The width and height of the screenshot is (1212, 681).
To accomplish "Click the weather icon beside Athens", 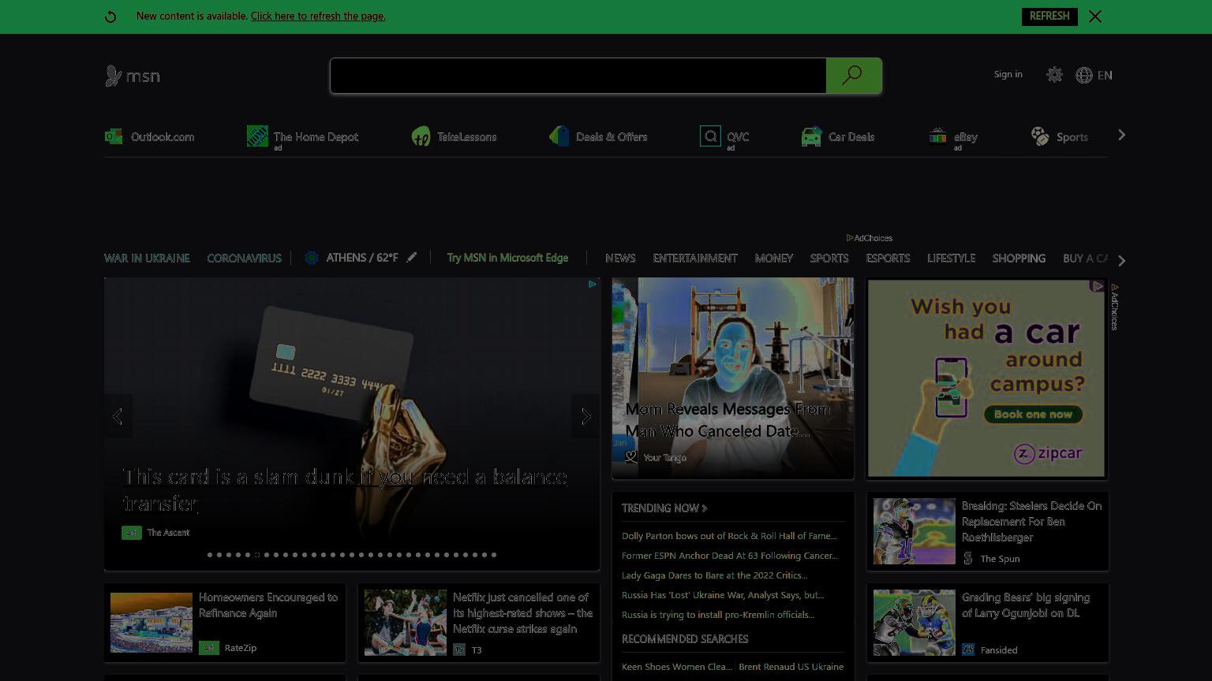I will 312,258.
